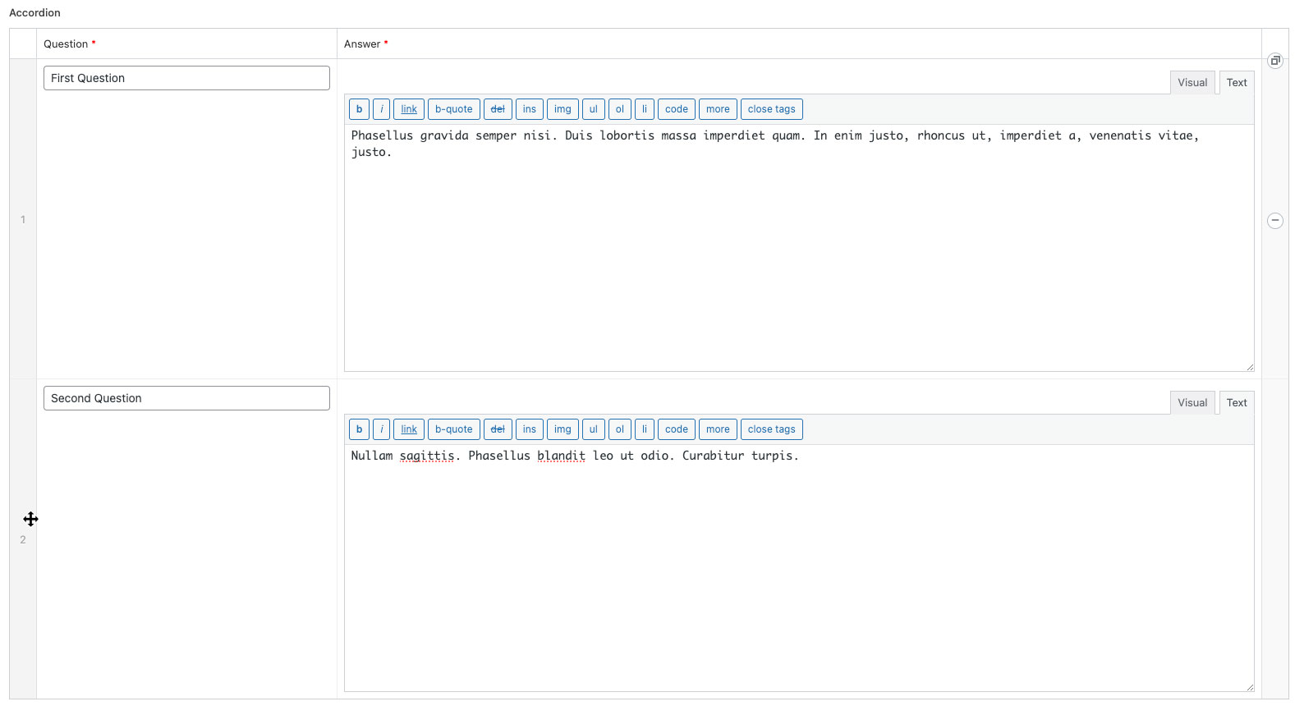Click 'close tags' button in first editor
The image size is (1295, 706).
[771, 109]
